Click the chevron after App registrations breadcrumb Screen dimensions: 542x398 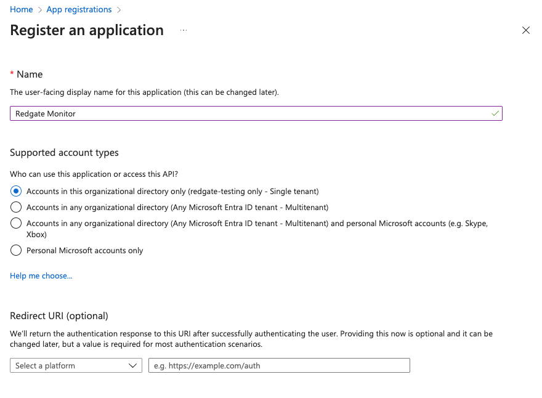[119, 10]
